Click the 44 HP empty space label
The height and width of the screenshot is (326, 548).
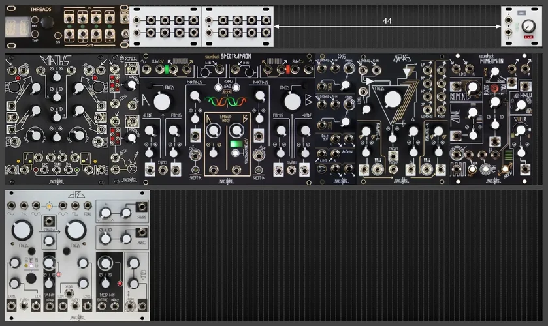pos(387,22)
